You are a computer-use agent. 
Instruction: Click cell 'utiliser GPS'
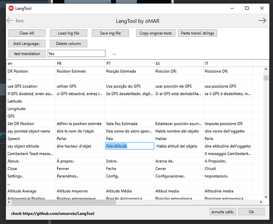coord(80,86)
